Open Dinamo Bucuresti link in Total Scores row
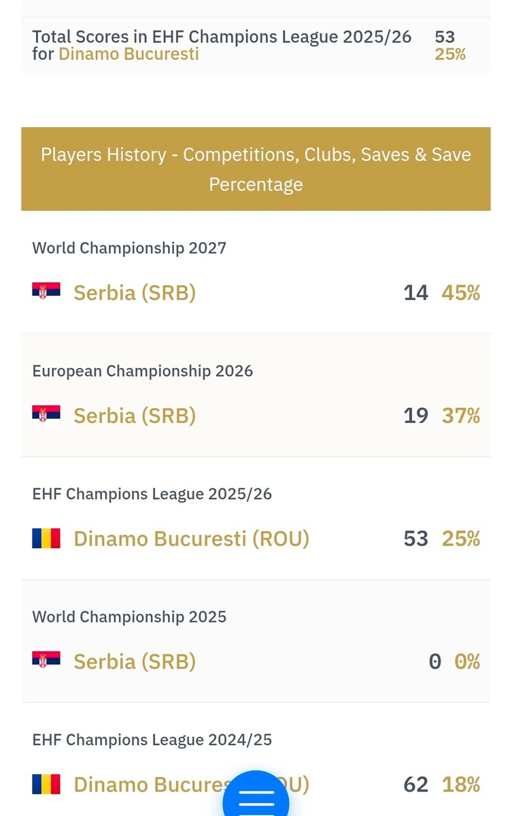 pos(129,54)
